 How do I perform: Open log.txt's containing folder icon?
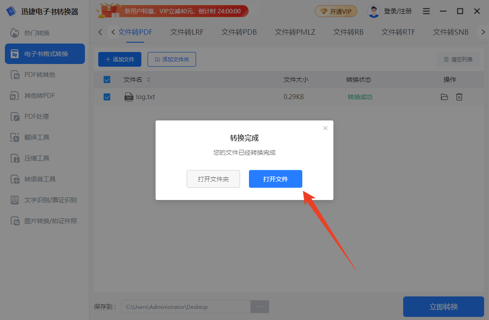point(444,96)
